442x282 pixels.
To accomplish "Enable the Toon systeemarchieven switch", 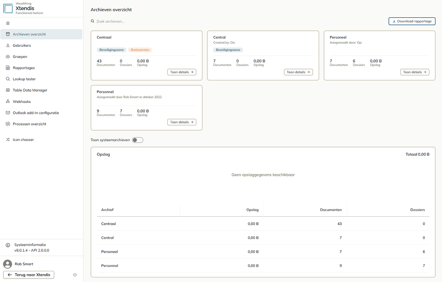I will coord(138,140).
